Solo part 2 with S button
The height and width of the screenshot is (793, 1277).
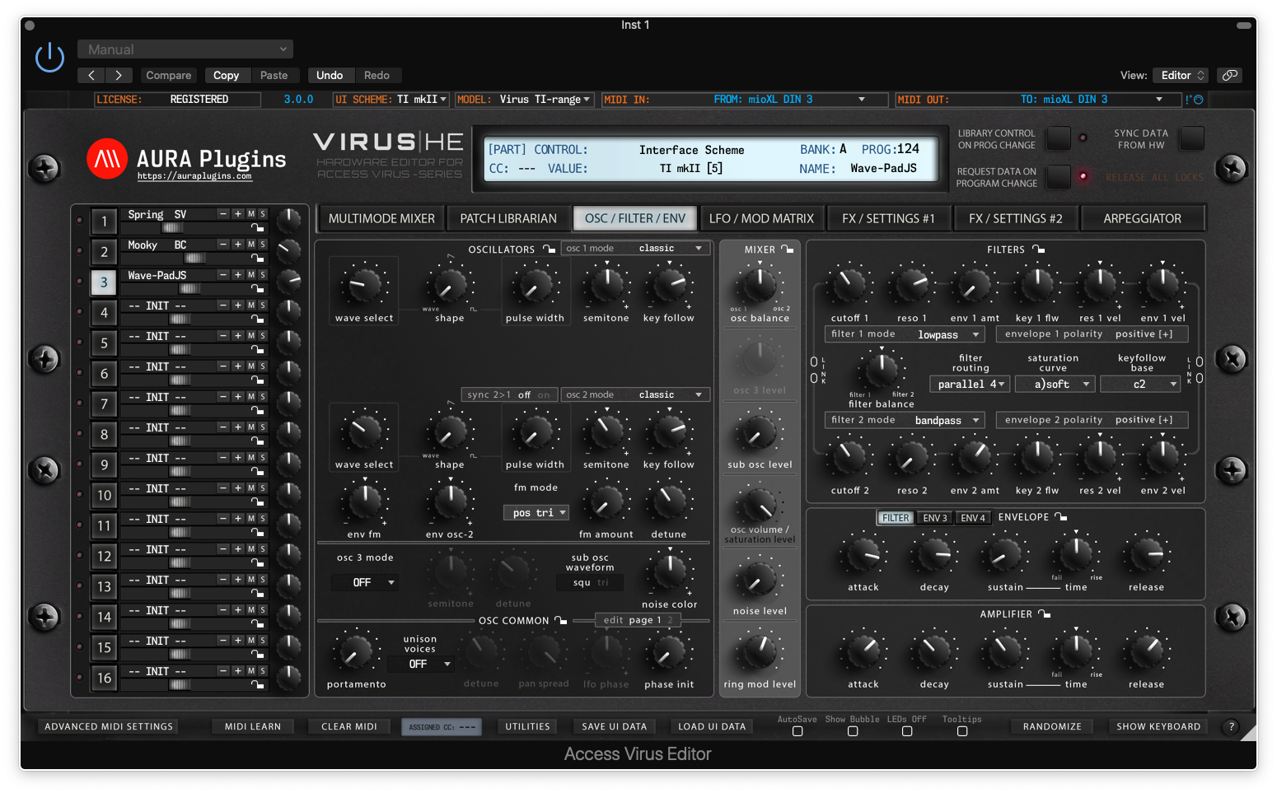click(x=263, y=245)
